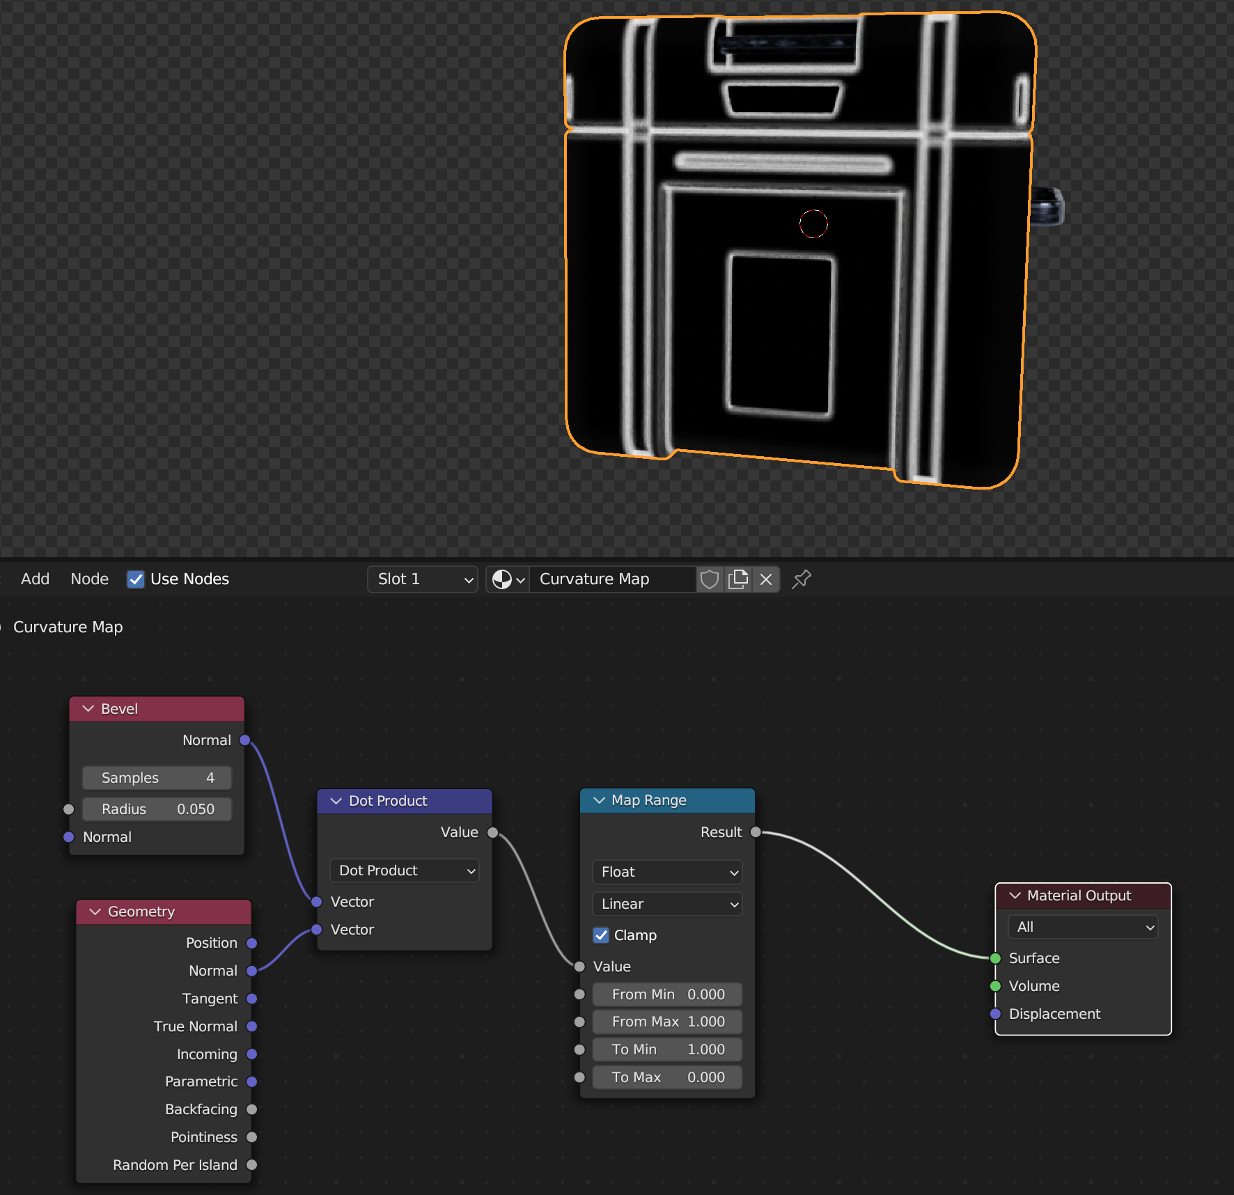Toggle the pin icon in node header

(802, 579)
